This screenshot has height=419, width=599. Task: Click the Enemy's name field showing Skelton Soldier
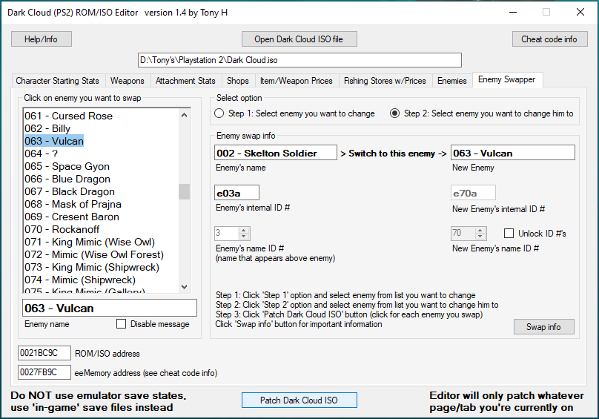[x=276, y=153]
